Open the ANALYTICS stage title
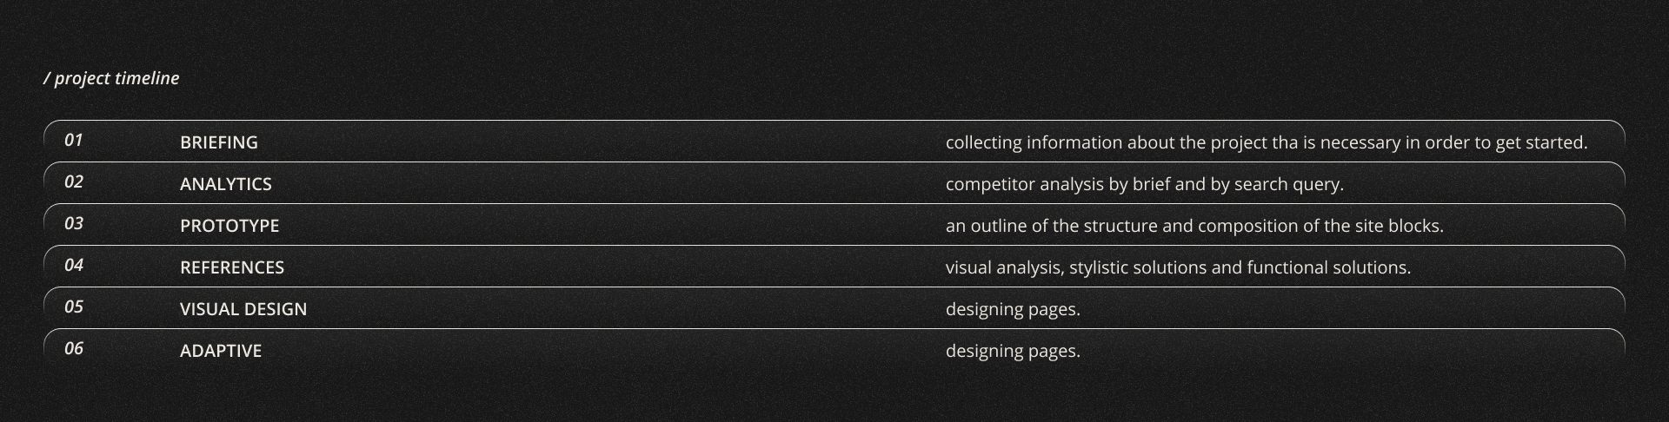 225,184
